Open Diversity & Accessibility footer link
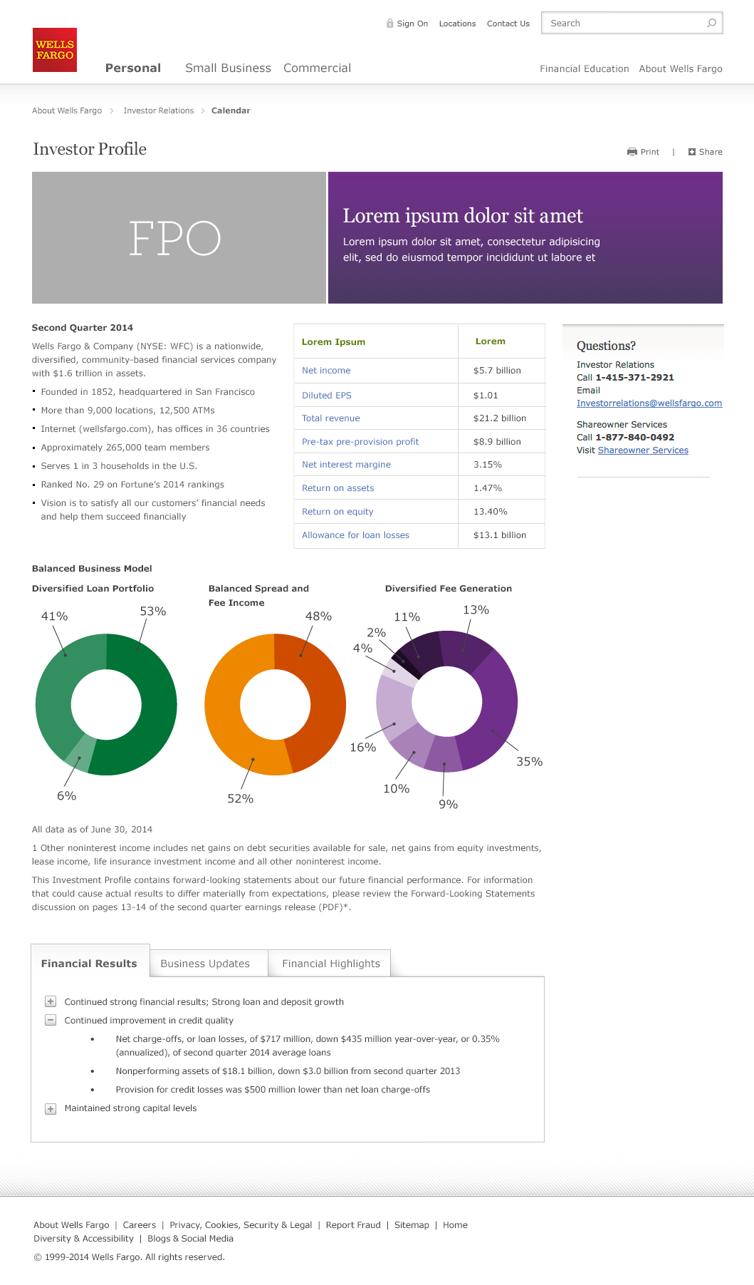This screenshot has height=1285, width=754. (83, 1239)
